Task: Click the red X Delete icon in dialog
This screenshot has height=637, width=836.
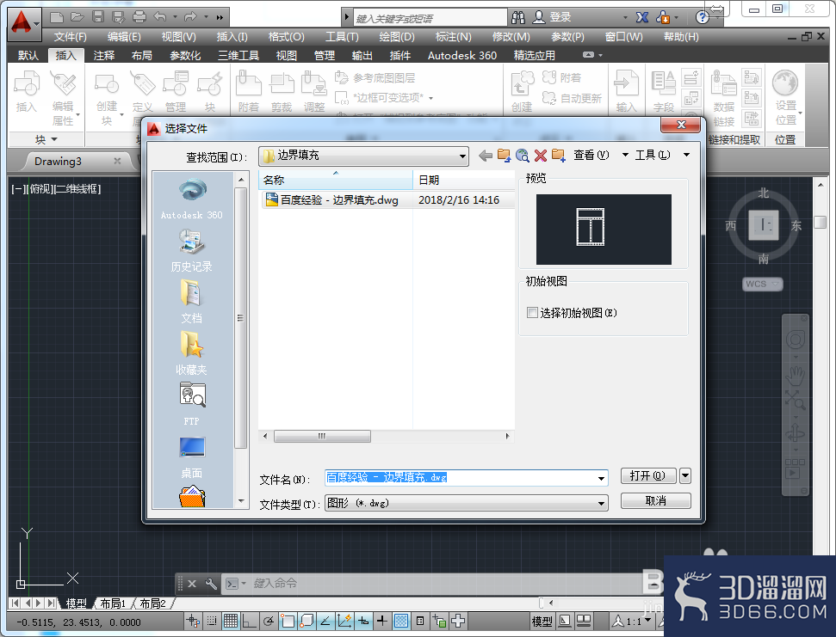Action: tap(540, 156)
